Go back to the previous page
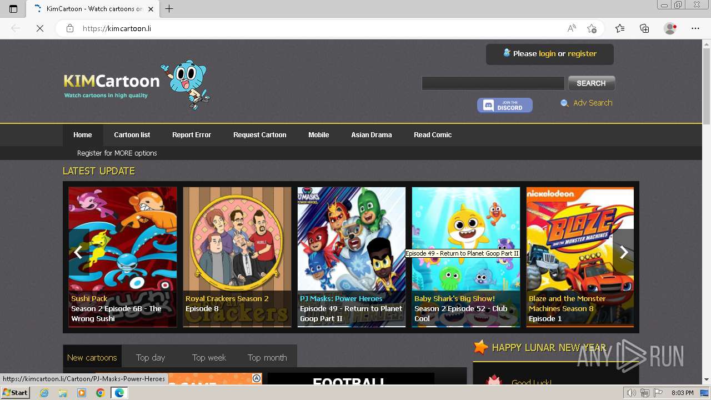Screen dimensions: 711x400 tap(16, 28)
